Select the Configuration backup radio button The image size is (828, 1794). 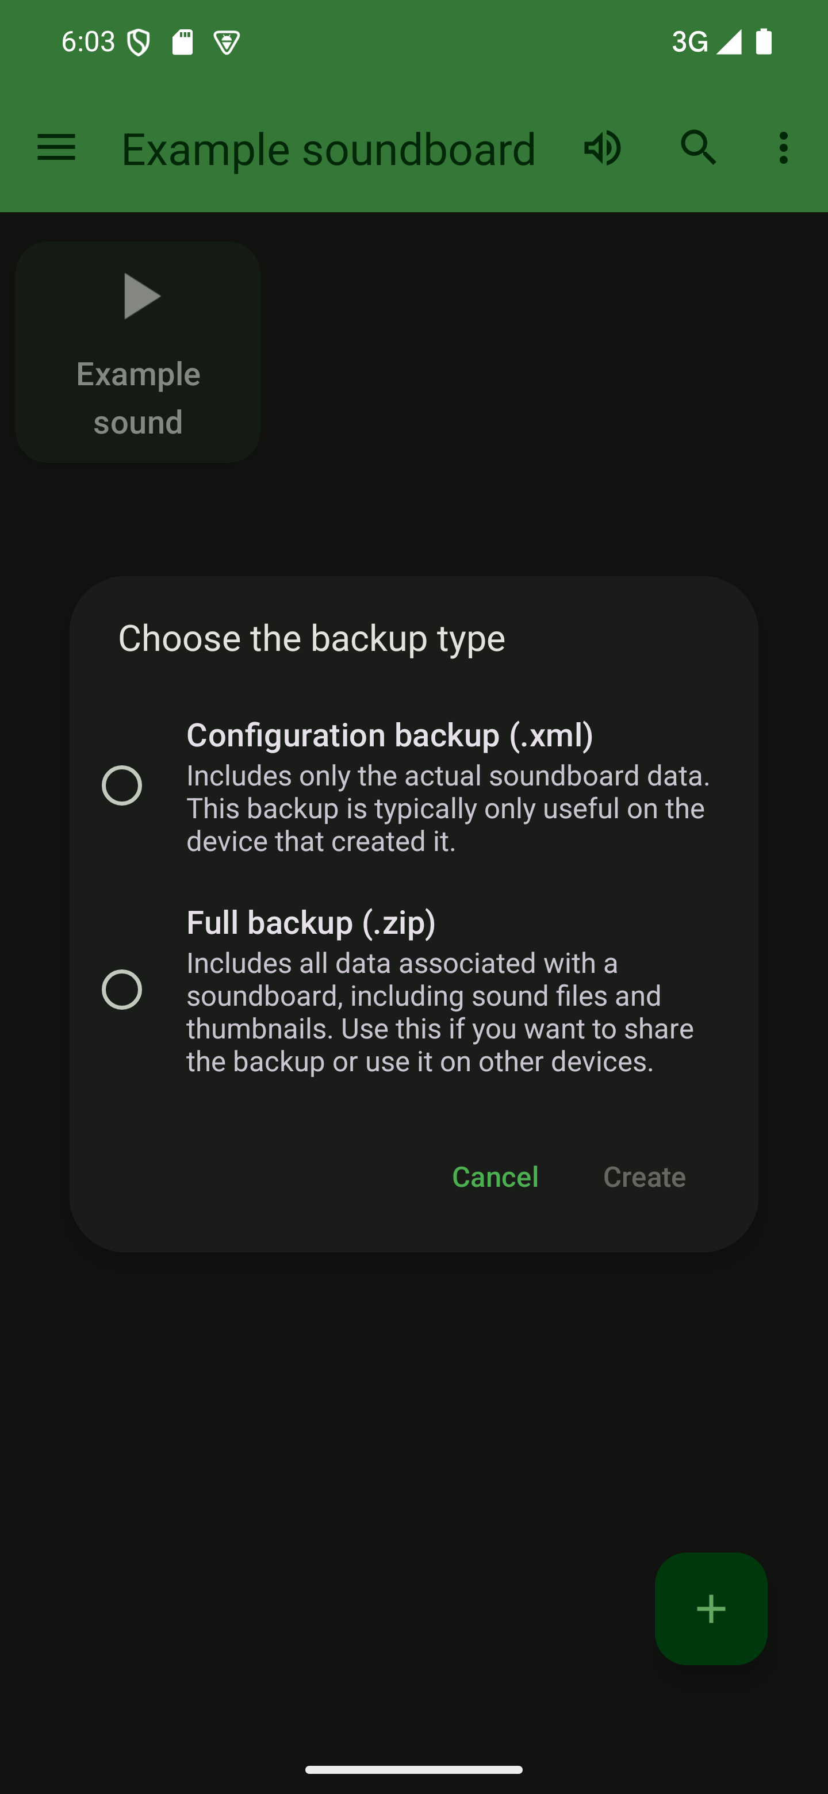tap(122, 785)
